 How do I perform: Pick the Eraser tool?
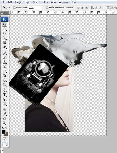coord(5,71)
